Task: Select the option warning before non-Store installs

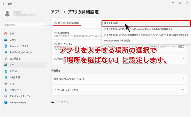Action: pyautogui.click(x=145, y=35)
